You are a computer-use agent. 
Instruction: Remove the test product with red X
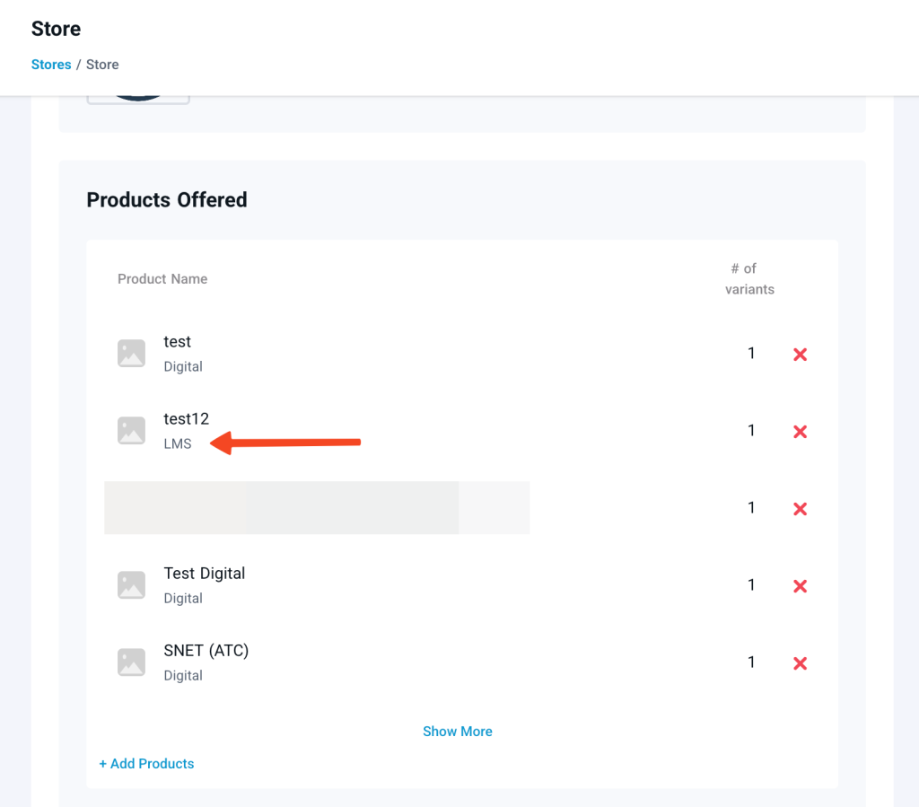pos(800,355)
